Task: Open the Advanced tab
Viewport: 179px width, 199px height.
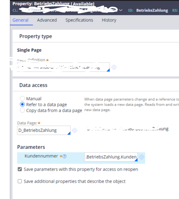Action: pos(47,20)
